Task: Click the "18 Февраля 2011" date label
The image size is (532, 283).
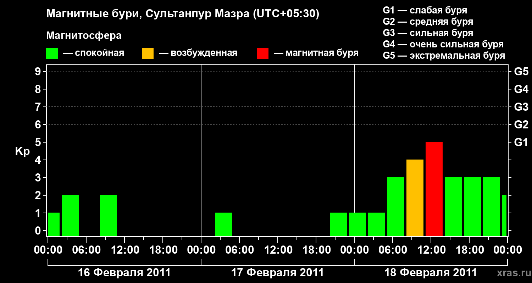Action: (431, 273)
